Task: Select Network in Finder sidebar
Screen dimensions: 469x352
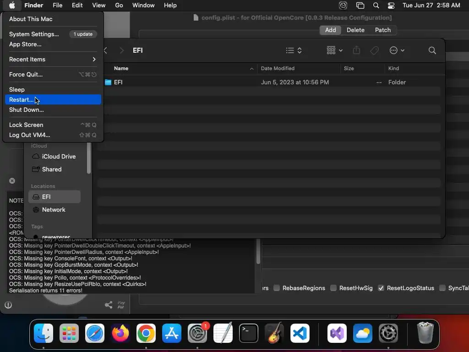Action: 55,209
